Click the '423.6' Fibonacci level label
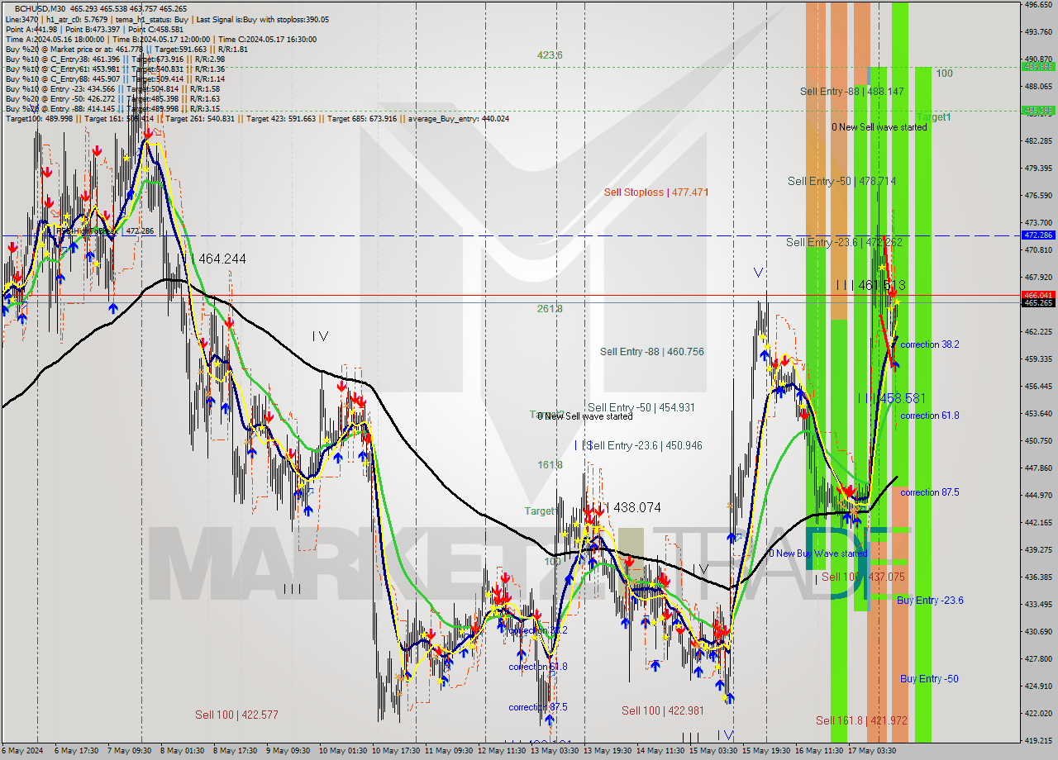 (x=550, y=55)
